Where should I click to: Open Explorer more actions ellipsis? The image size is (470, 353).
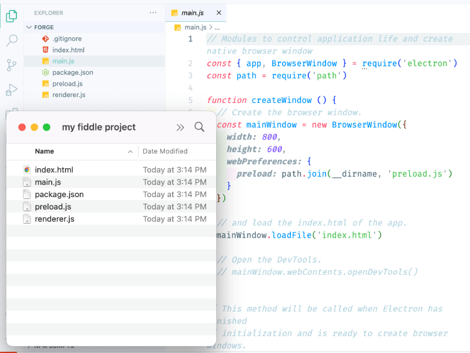pos(153,12)
